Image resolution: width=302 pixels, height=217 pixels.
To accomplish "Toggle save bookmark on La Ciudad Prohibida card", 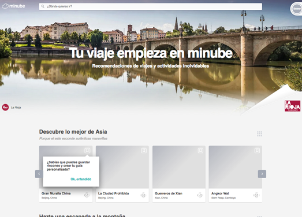I will click(x=144, y=150).
